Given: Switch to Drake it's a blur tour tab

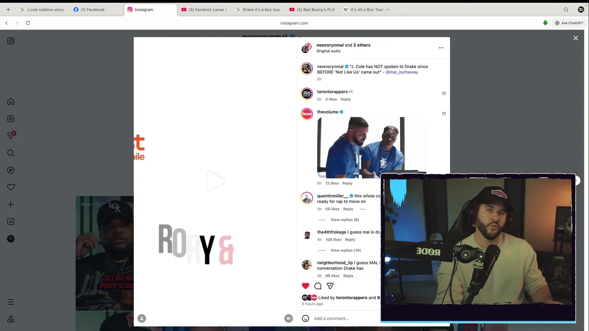Looking at the screenshot, I should pos(258,10).
